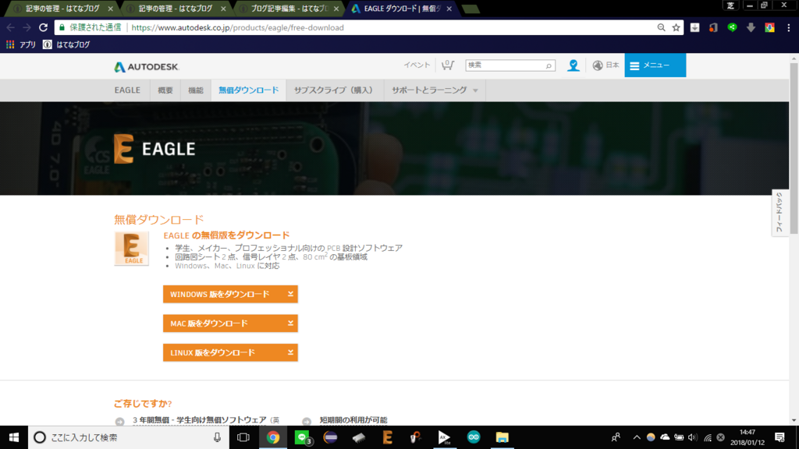
Task: Open the blue メニュー button
Action: coord(655,65)
